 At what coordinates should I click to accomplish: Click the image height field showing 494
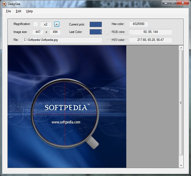point(55,32)
